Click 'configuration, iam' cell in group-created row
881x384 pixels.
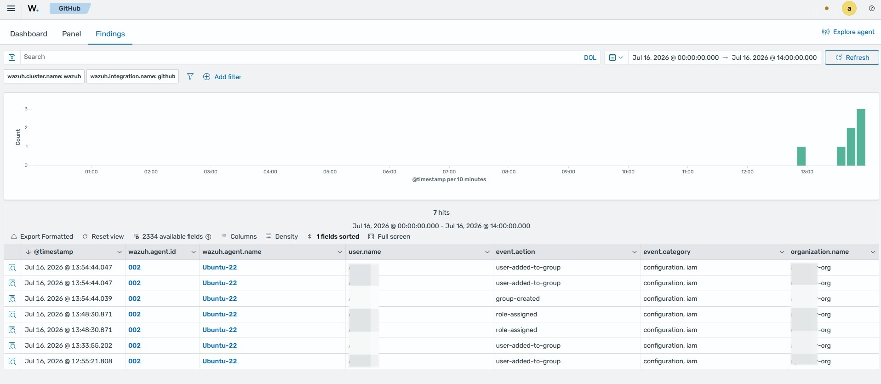click(x=670, y=298)
